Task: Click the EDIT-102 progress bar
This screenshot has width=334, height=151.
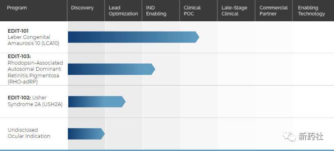Action: coord(97,102)
